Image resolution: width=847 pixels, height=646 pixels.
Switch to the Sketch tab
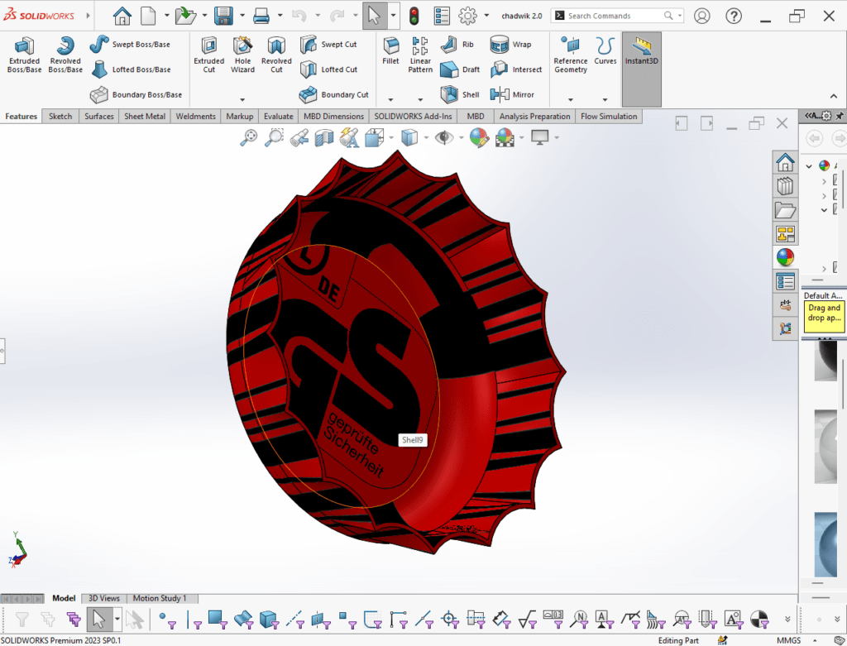point(60,117)
